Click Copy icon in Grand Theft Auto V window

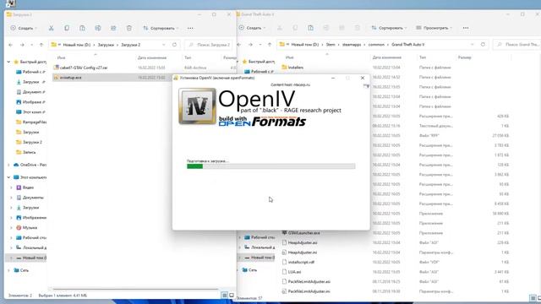pos(295,28)
